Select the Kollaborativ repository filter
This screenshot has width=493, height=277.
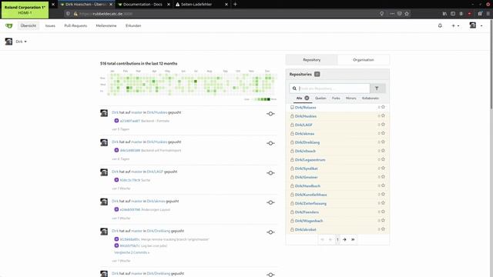click(x=371, y=98)
